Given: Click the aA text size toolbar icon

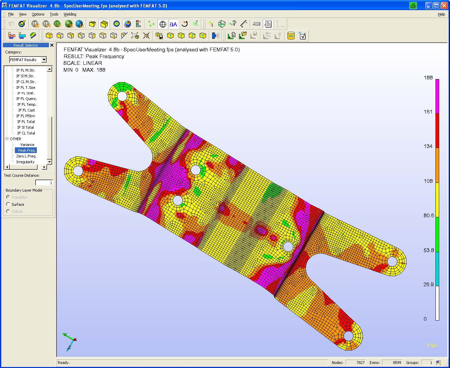Looking at the screenshot, I should [173, 24].
